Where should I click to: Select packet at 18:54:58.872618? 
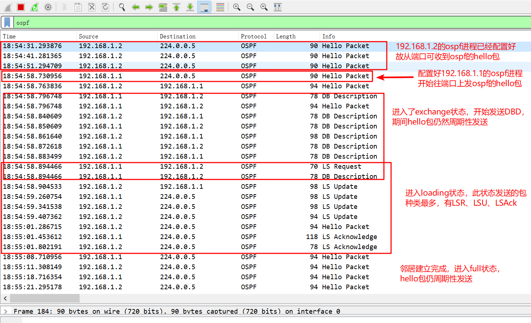coord(265,146)
